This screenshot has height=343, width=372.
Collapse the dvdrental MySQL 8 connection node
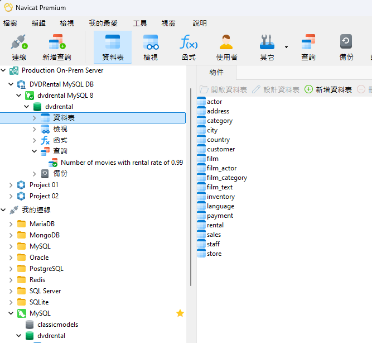(x=19, y=96)
